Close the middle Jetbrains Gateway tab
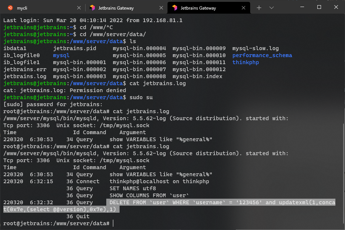 [161, 8]
